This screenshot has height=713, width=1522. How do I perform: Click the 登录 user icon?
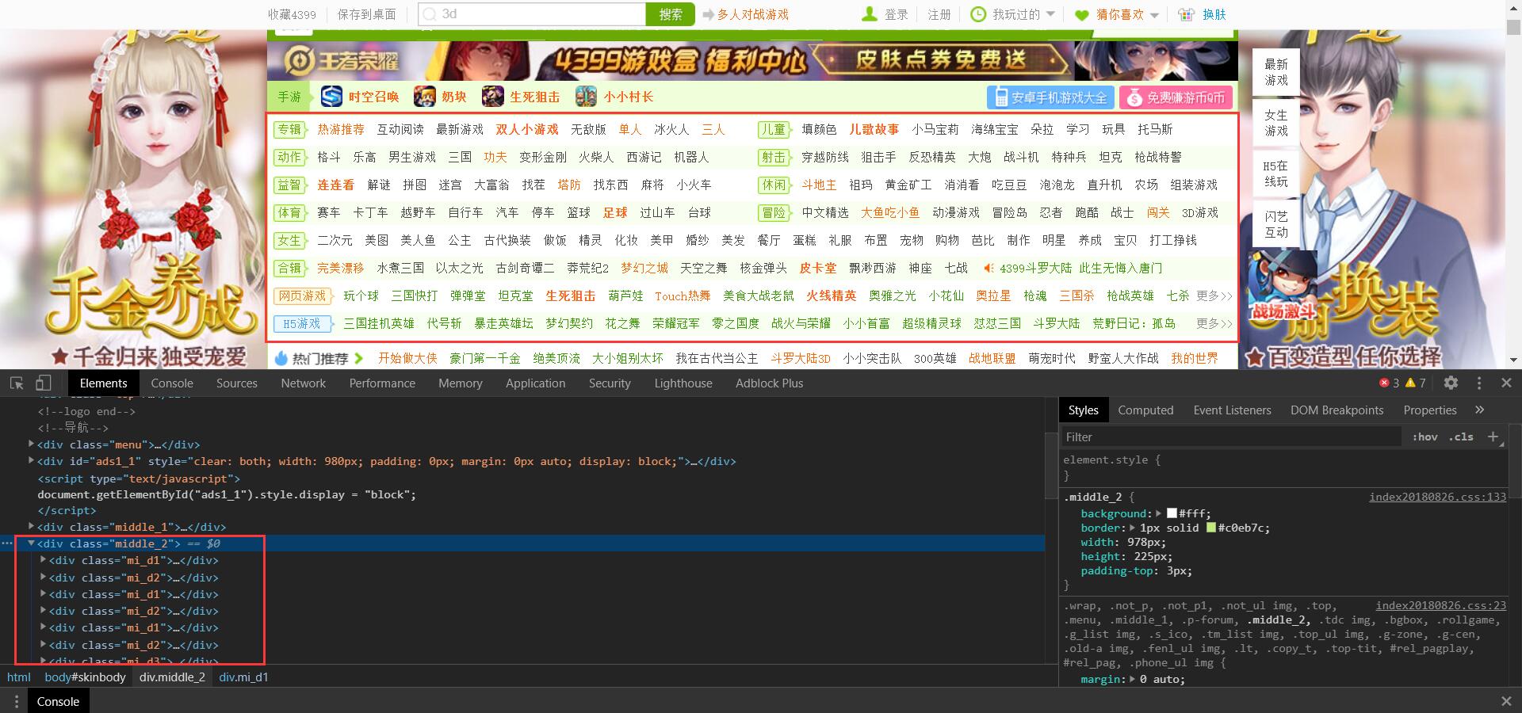(x=870, y=14)
